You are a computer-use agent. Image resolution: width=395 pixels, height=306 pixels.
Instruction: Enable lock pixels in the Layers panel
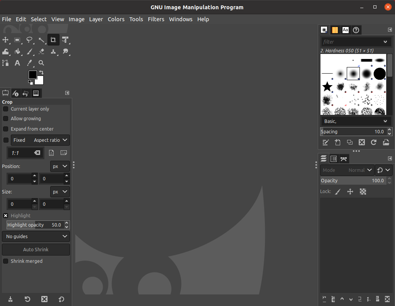coord(338,192)
